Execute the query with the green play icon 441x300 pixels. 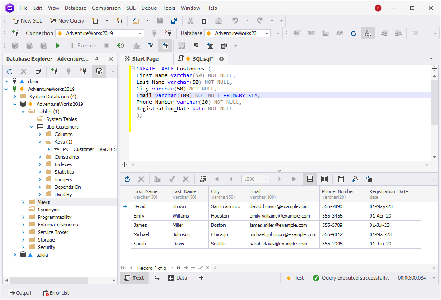(x=58, y=45)
